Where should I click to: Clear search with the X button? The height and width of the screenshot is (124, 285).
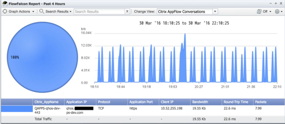pos(127,12)
